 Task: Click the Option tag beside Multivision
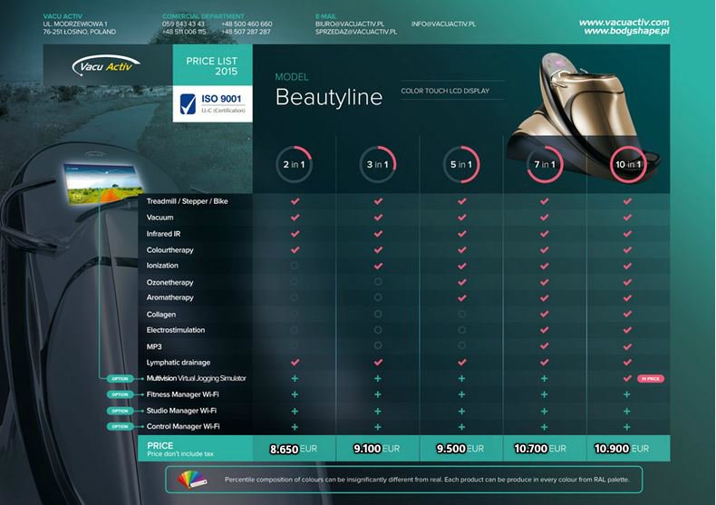pos(121,378)
